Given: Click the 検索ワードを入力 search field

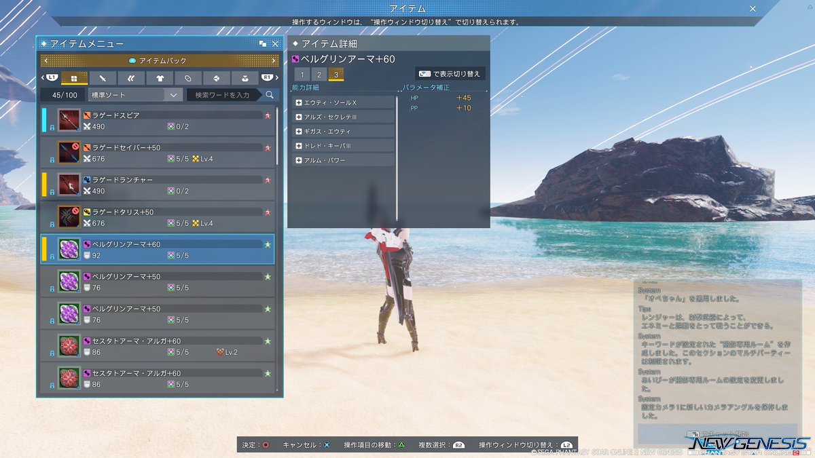Looking at the screenshot, I should point(224,95).
